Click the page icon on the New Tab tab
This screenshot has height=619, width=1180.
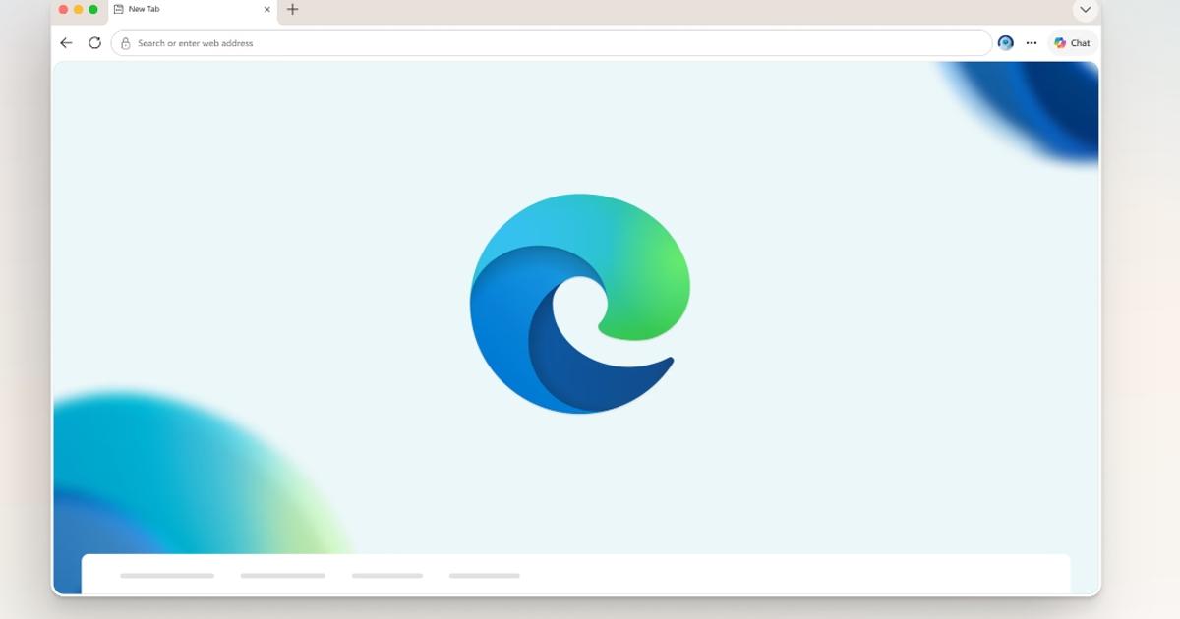click(119, 10)
